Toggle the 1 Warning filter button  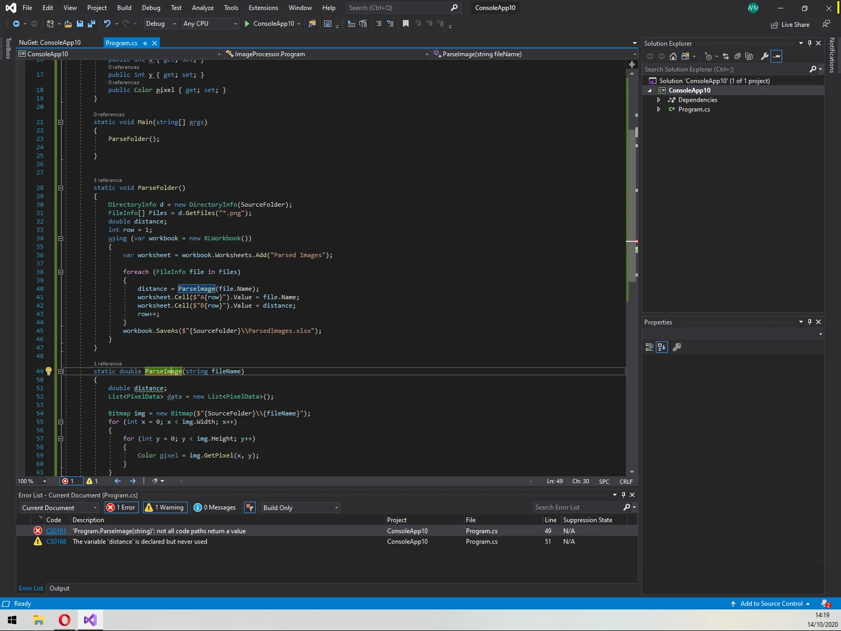[165, 507]
